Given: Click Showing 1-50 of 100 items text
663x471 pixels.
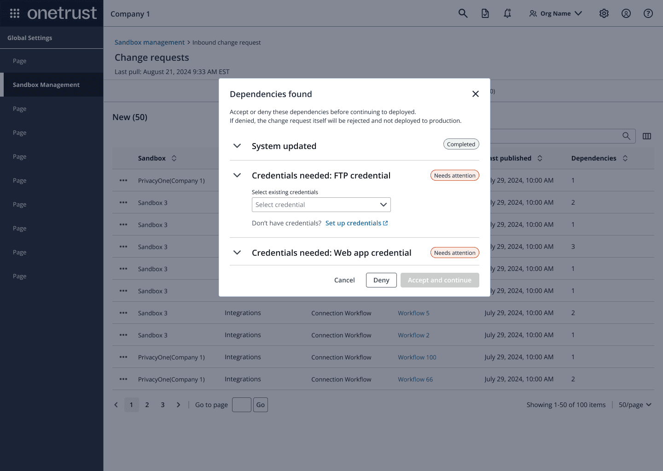Looking at the screenshot, I should tap(566, 405).
